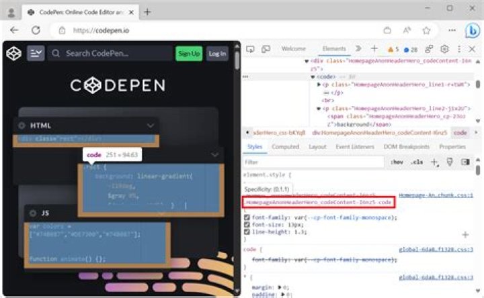The image size is (484, 298).
Task: Click the Log In button
Action: (217, 54)
